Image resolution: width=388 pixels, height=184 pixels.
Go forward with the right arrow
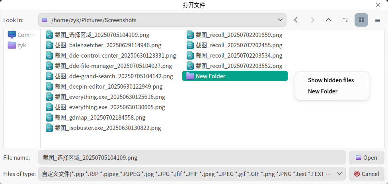tap(312, 20)
